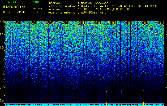167x106 pixels.
Task: Click the 2310 time marker
Action: point(161,23)
